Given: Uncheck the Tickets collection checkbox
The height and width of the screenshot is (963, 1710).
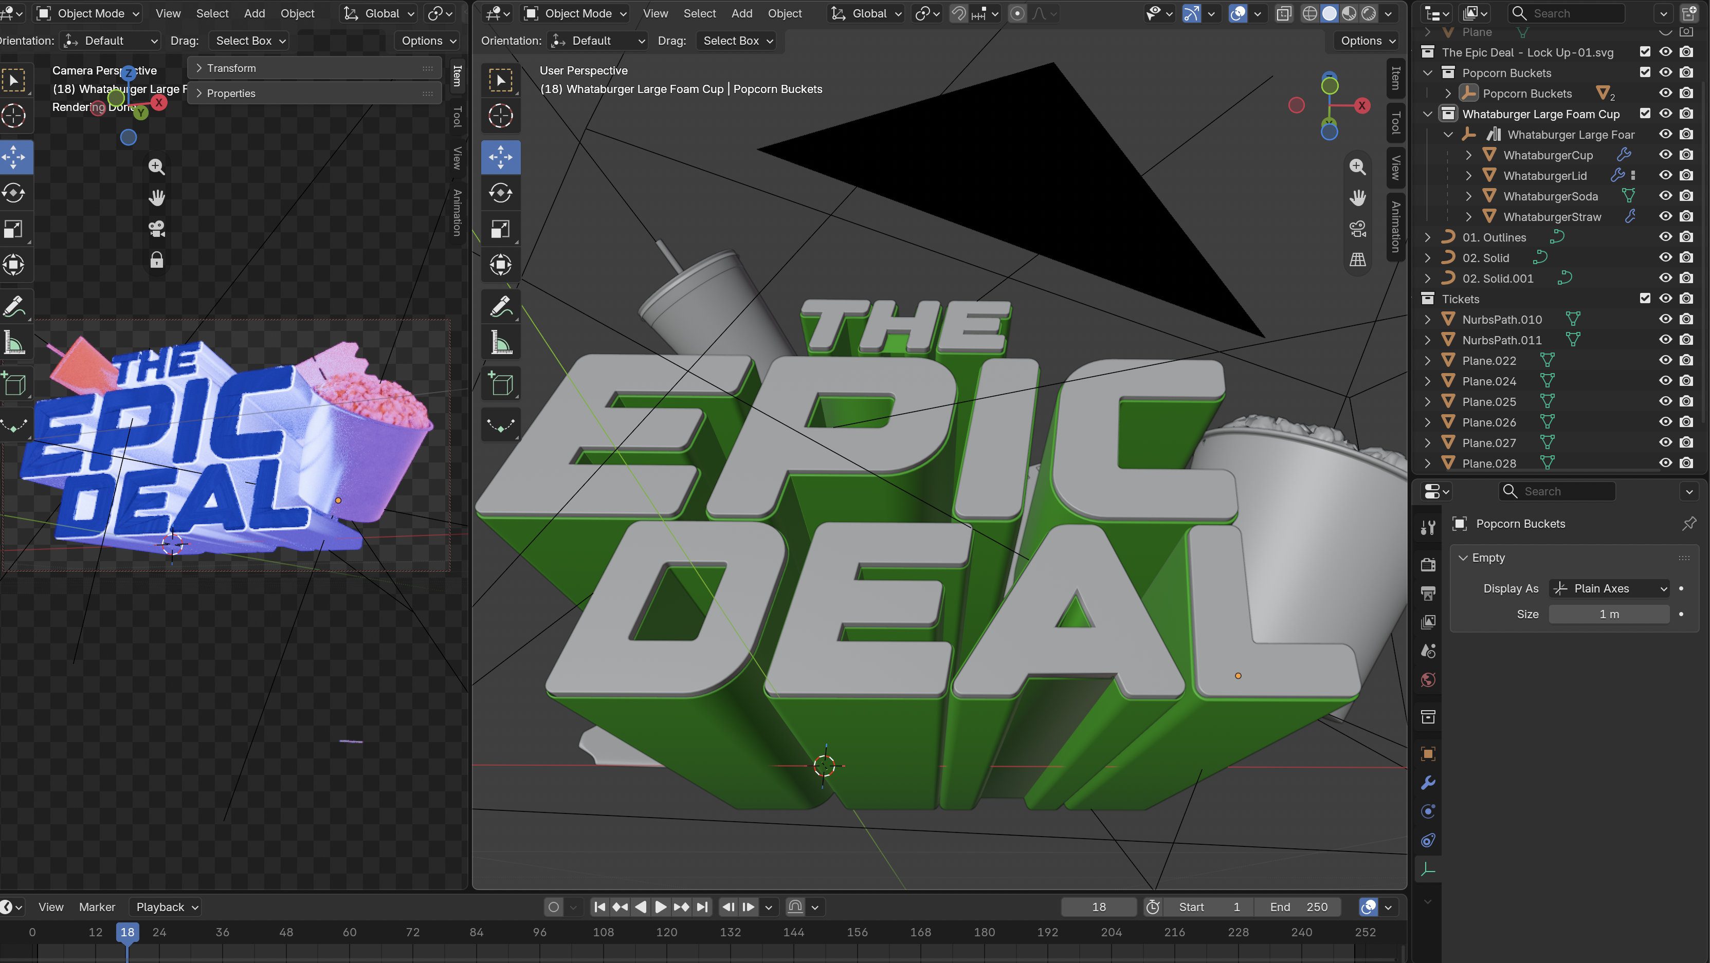Looking at the screenshot, I should point(1645,299).
